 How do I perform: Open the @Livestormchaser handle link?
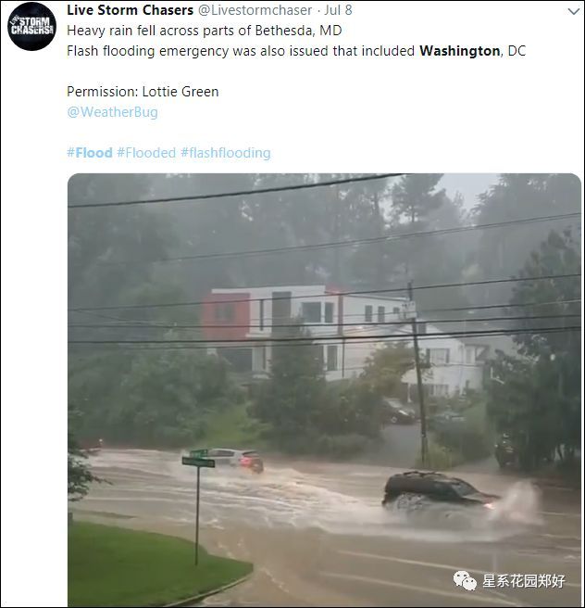255,10
